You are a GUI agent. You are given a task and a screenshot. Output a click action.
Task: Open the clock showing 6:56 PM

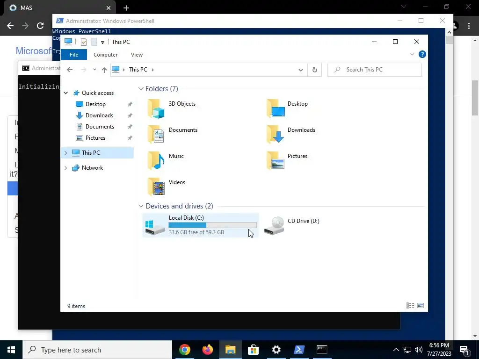coord(439,350)
